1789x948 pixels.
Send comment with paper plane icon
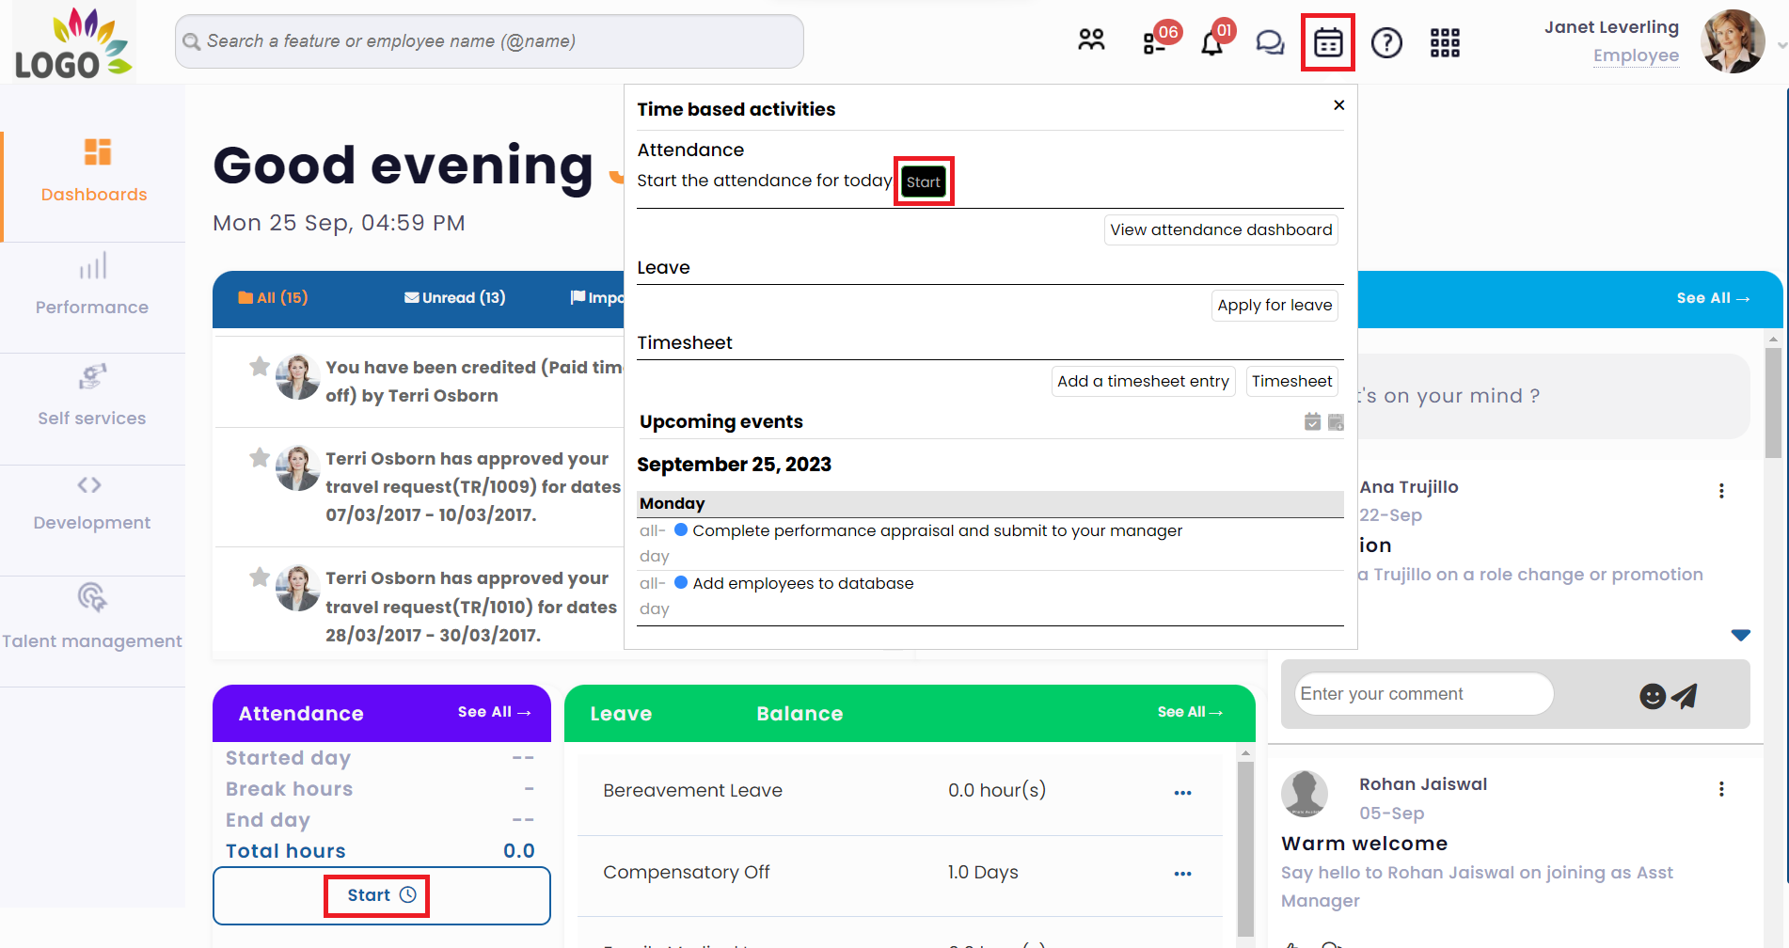(1685, 696)
